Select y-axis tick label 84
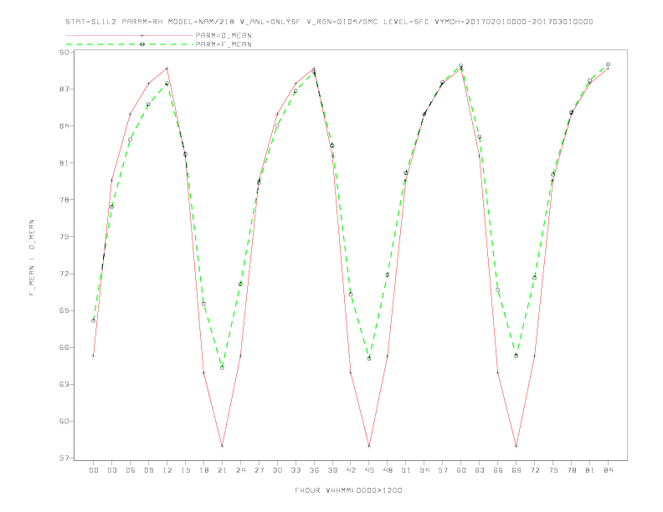Screen dimensions: 663x512 [64, 125]
